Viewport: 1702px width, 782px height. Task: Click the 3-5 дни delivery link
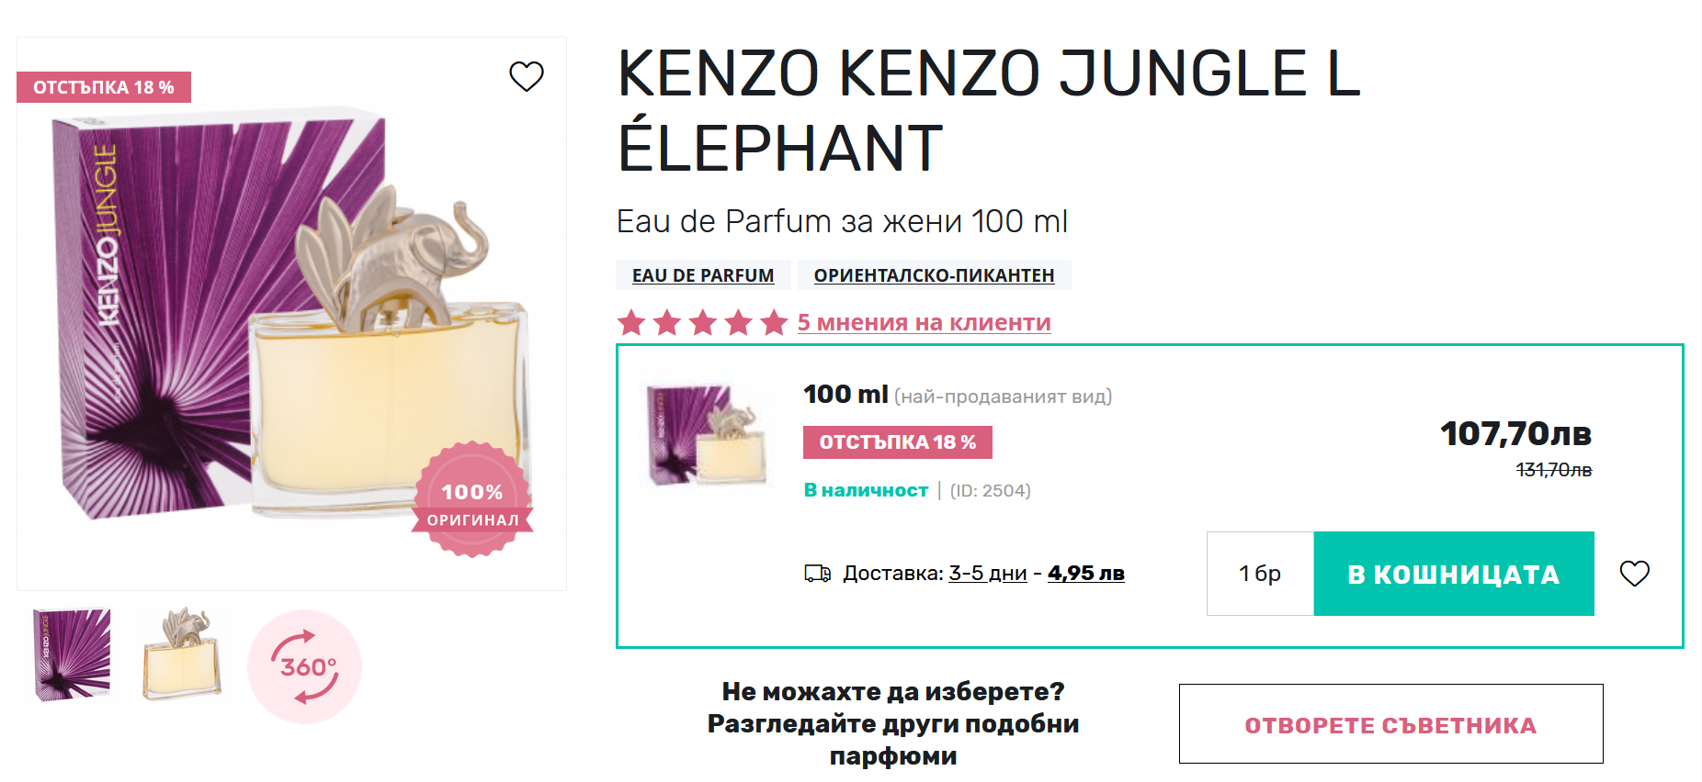click(988, 574)
